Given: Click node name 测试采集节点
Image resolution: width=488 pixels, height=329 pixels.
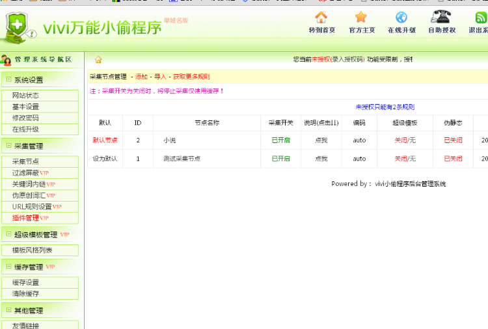Looking at the screenshot, I should point(182,159).
